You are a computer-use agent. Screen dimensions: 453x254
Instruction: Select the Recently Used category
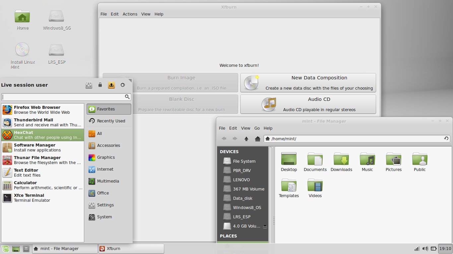109,121
